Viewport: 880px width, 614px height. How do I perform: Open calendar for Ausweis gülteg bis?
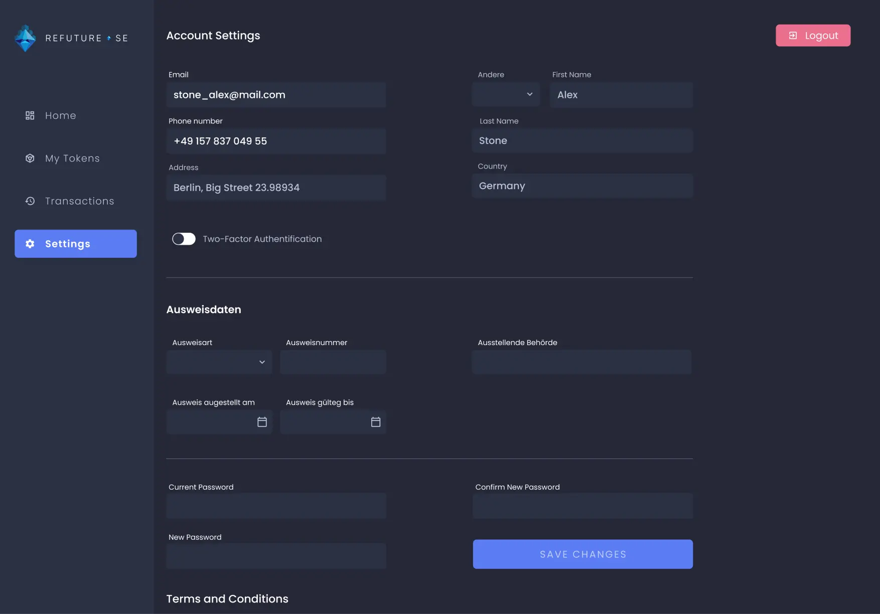point(376,422)
